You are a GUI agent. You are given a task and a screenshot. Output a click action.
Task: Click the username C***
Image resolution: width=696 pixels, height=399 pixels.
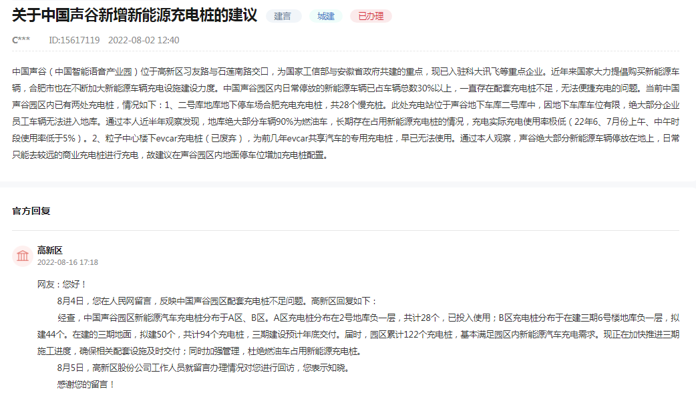point(21,40)
